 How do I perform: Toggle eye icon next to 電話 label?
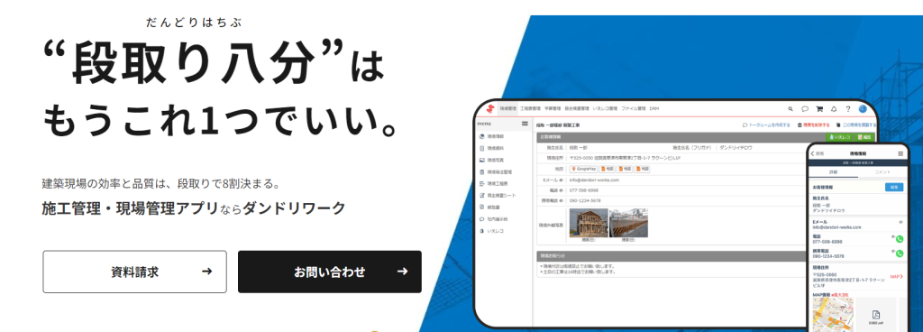tap(561, 190)
